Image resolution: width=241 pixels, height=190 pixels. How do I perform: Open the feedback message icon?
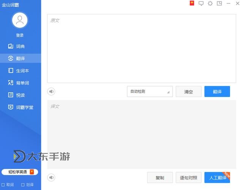point(201,3)
